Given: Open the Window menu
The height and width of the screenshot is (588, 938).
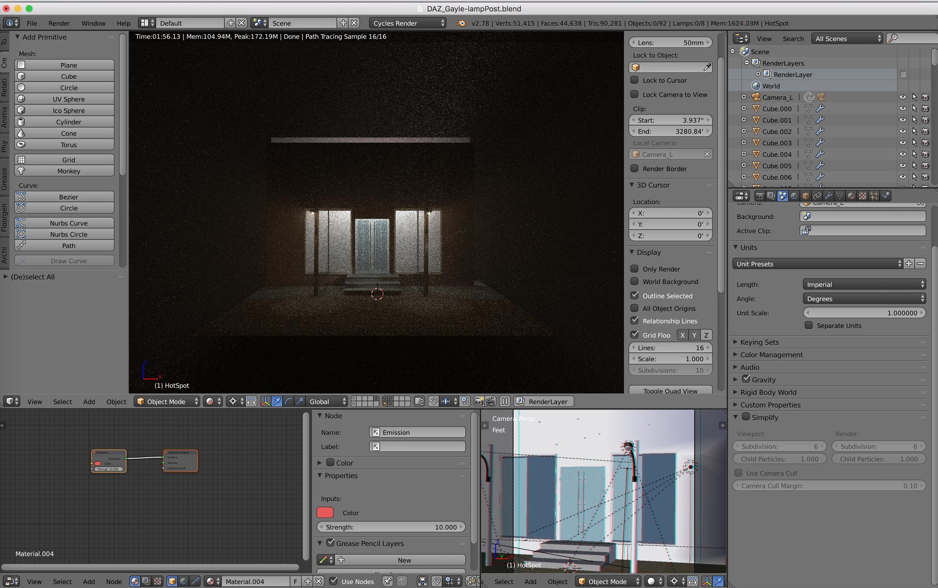Looking at the screenshot, I should 93,23.
